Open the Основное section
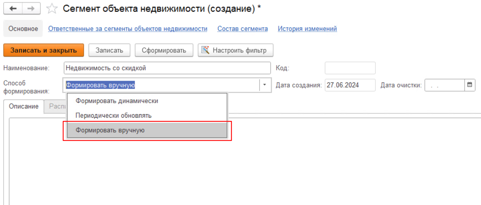This screenshot has width=481, height=205. click(23, 29)
